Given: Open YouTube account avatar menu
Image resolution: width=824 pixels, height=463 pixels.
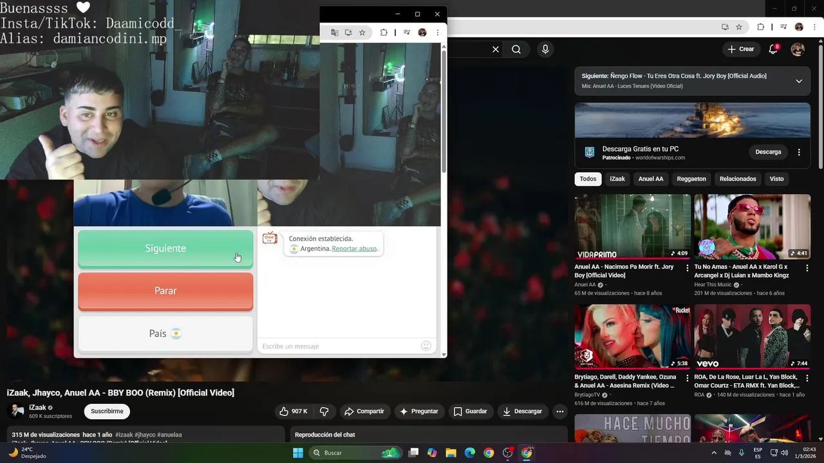Looking at the screenshot, I should pyautogui.click(x=798, y=50).
